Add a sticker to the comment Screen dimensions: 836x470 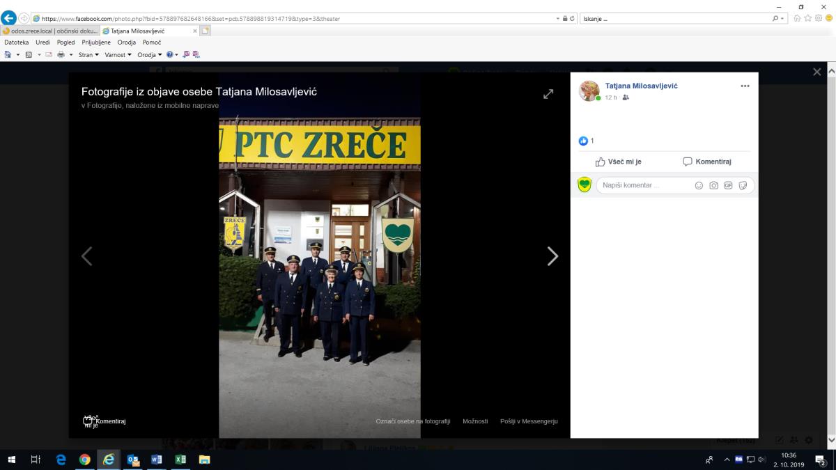tap(743, 185)
